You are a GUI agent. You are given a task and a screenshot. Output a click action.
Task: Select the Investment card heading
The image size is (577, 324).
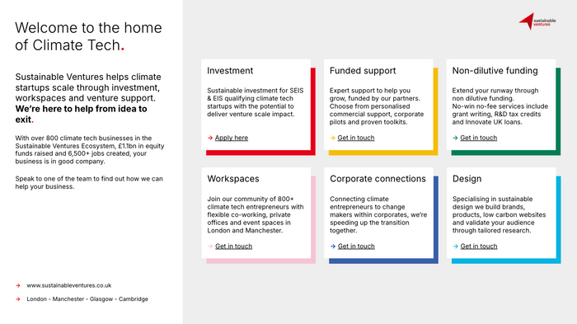click(x=230, y=71)
